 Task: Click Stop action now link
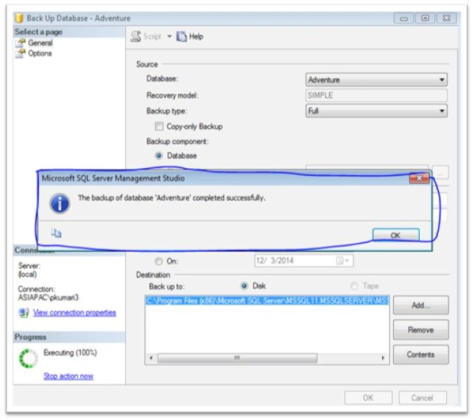pyautogui.click(x=68, y=376)
